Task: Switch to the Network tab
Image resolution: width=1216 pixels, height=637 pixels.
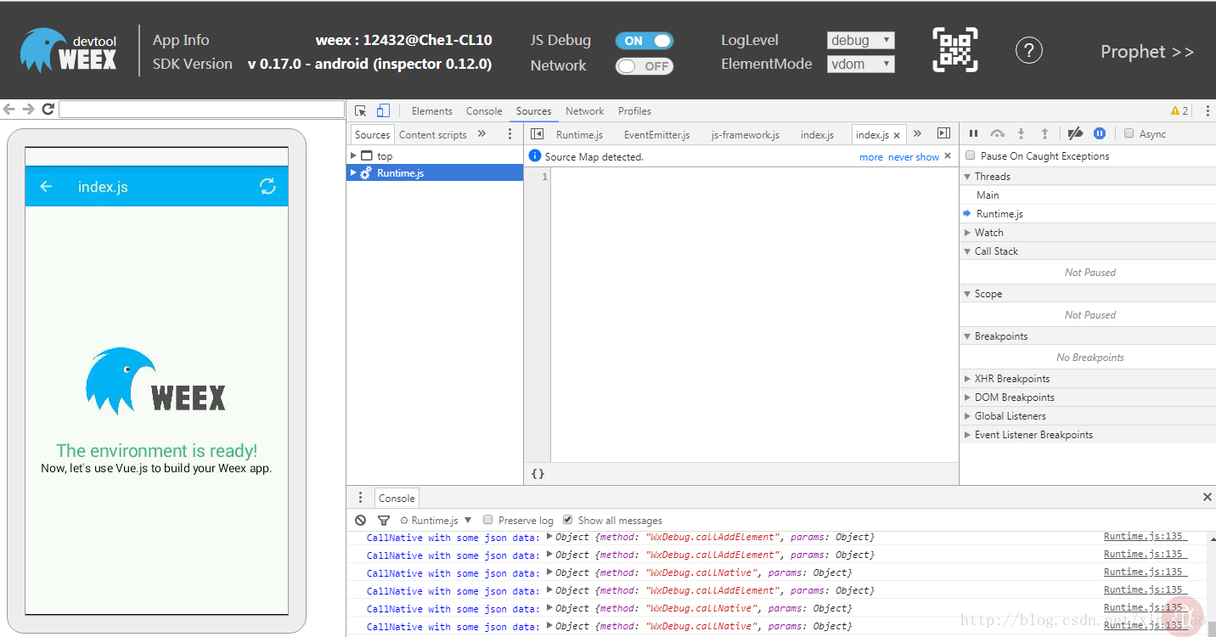Action: (585, 111)
